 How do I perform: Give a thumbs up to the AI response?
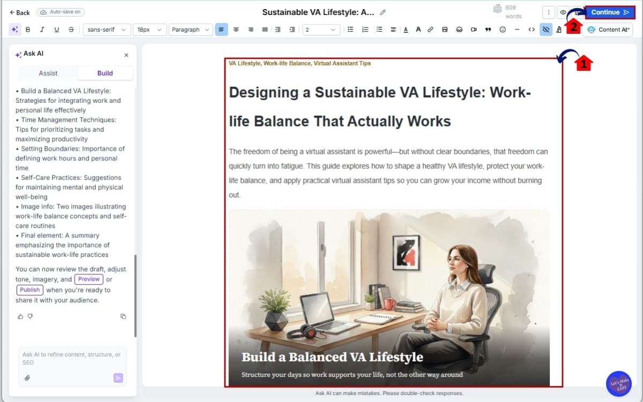coord(20,316)
